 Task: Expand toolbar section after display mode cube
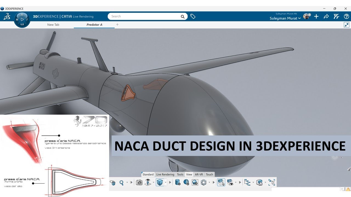pos(170,182)
